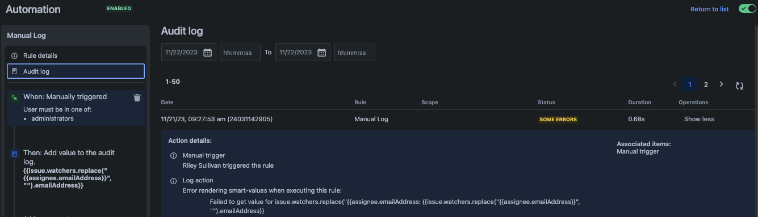Screen dimensions: 758x217
Task: Click the log action blue icon
Action: (x=15, y=154)
